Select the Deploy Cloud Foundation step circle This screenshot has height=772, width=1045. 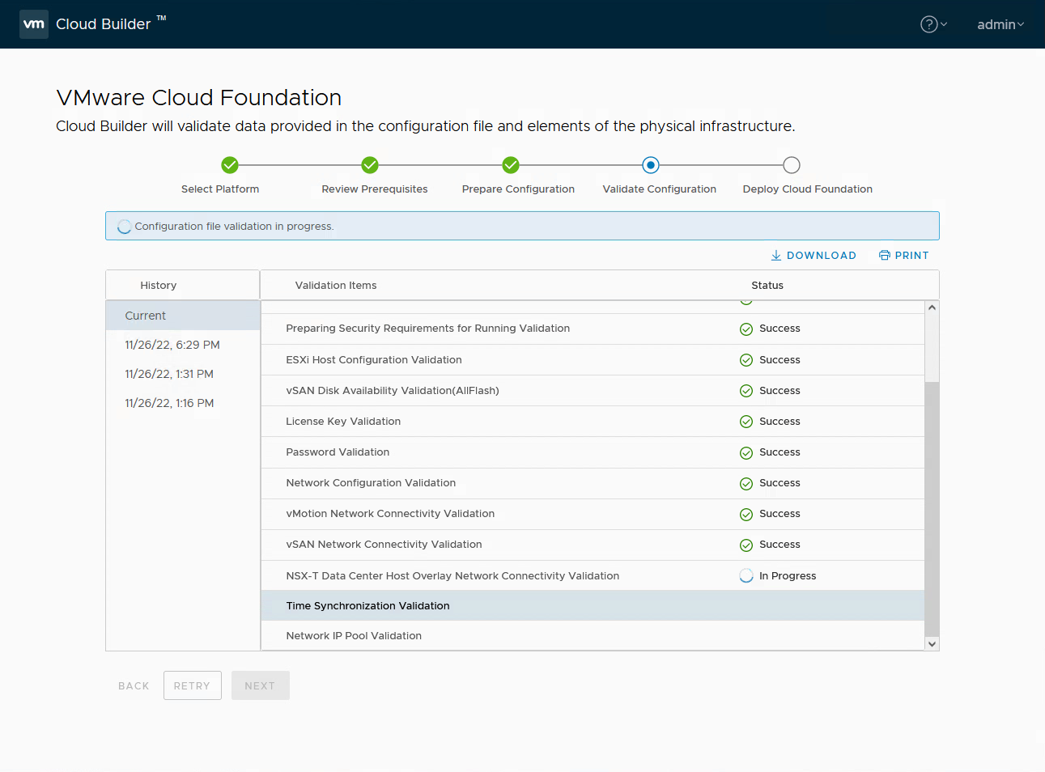791,164
